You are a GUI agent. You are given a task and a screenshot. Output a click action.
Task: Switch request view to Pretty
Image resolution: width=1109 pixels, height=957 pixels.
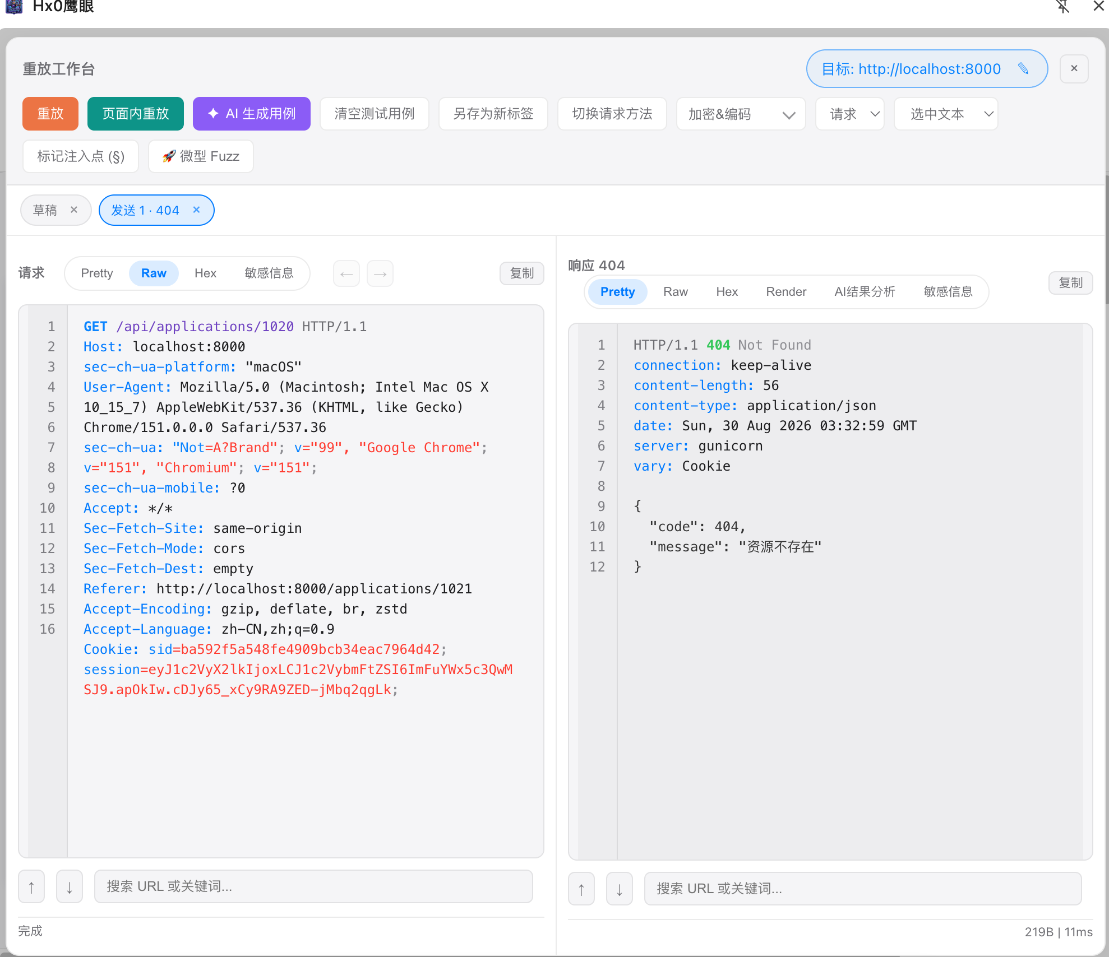[x=97, y=273]
